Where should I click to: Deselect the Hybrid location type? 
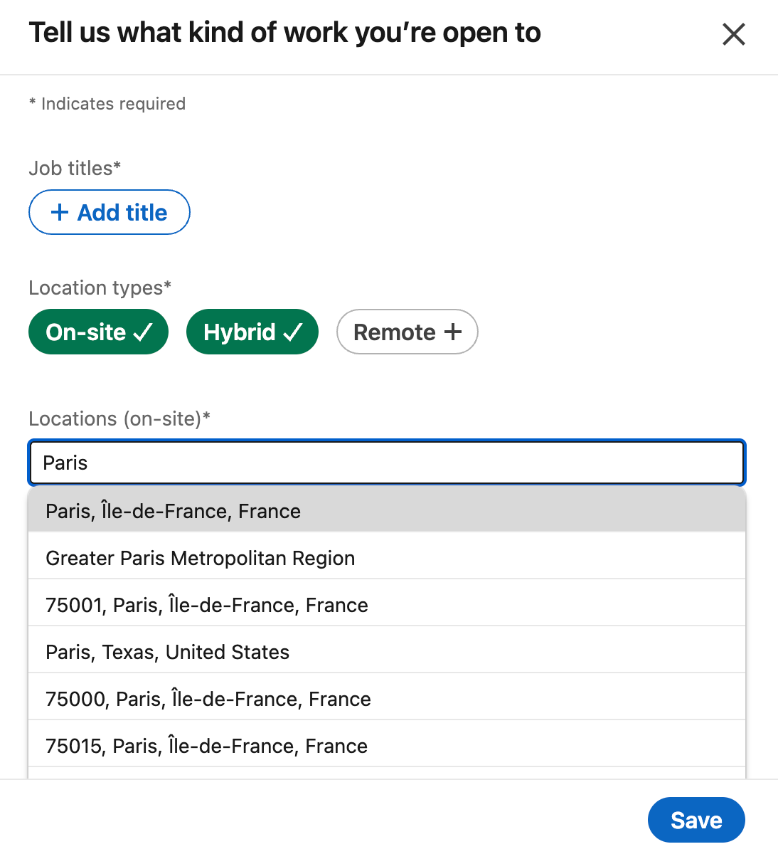point(252,332)
